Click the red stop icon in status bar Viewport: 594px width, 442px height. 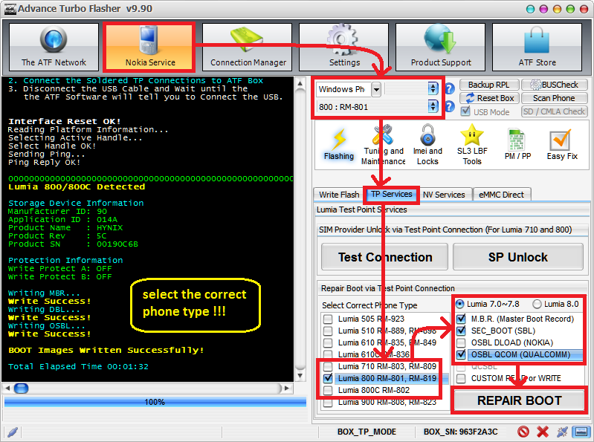(x=523, y=432)
